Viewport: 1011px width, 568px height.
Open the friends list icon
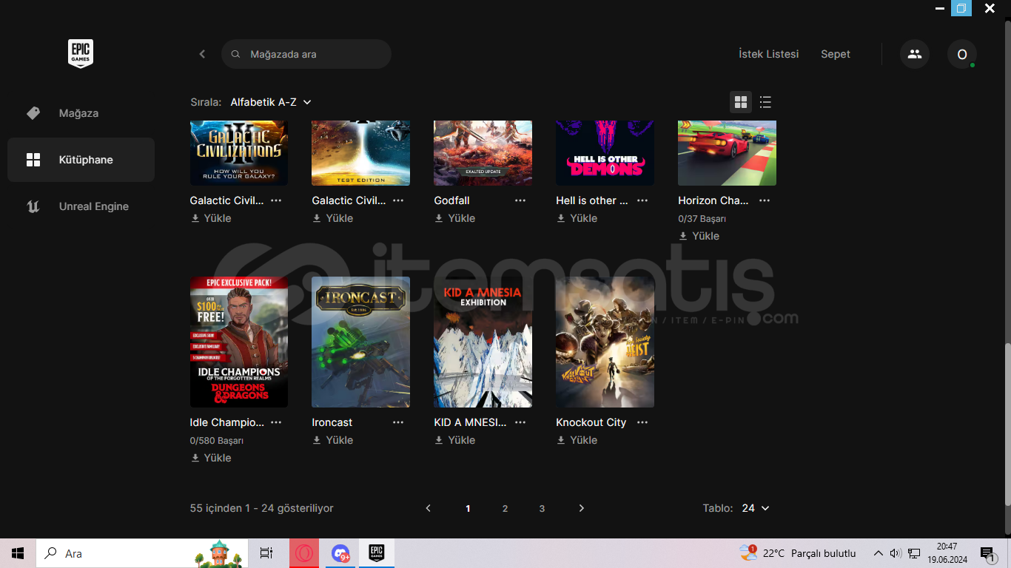[x=915, y=54]
